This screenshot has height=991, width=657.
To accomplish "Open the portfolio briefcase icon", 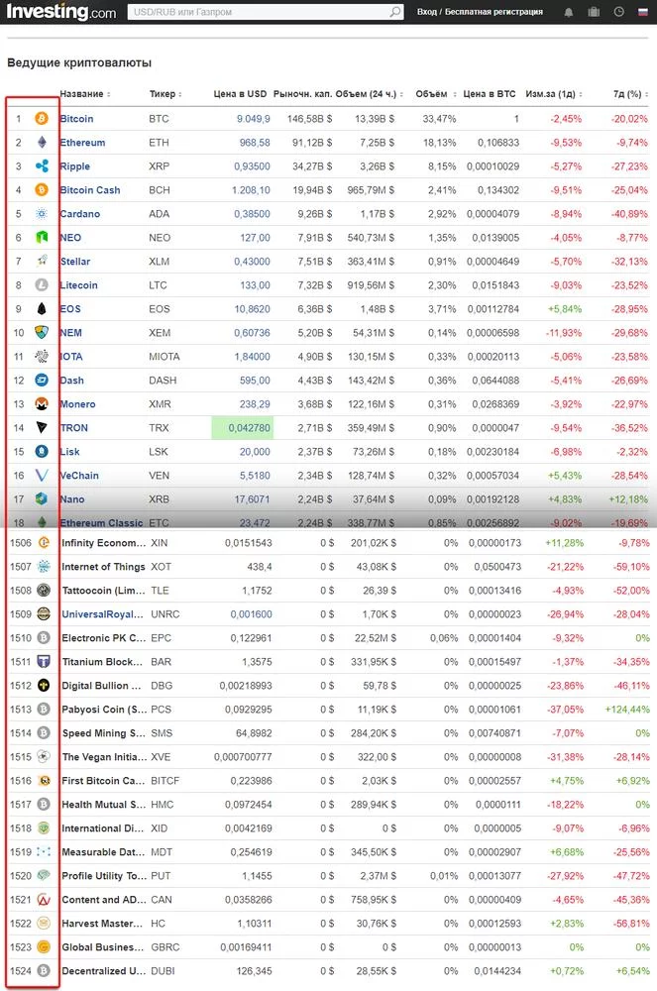I will [594, 12].
